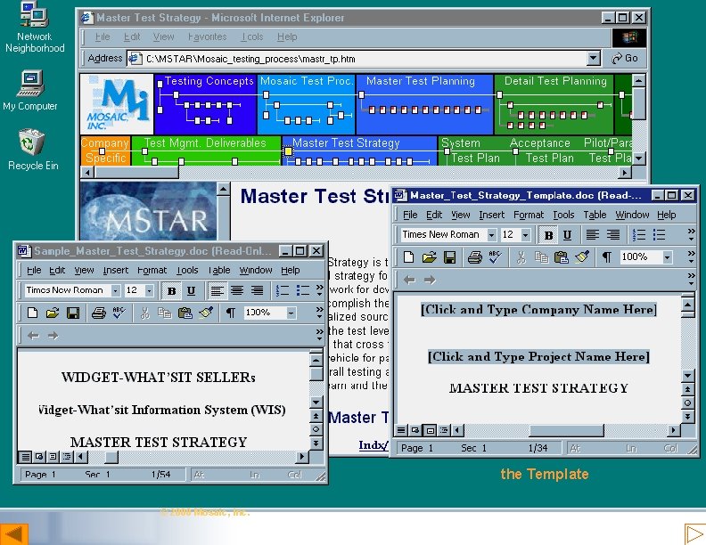Viewport: 706px width, 545px height.
Task: Open Favorites menu in Internet Explorer
Action: 207,37
